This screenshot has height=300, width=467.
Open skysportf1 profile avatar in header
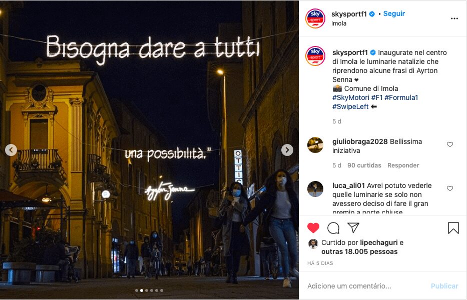pos(315,18)
